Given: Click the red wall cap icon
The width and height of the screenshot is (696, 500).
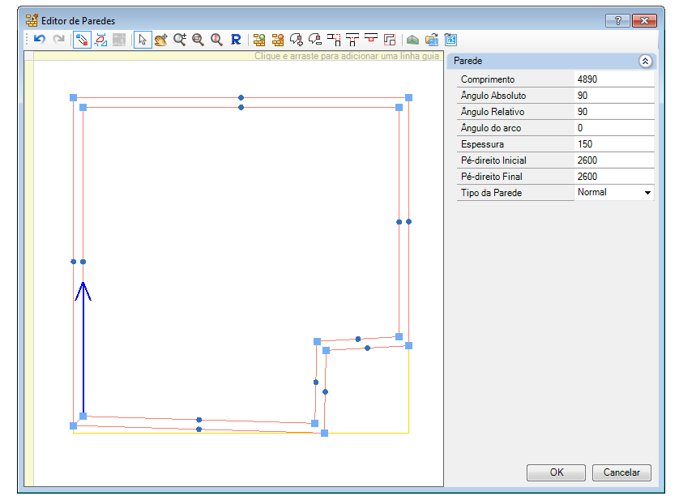Looking at the screenshot, I should [x=371, y=39].
